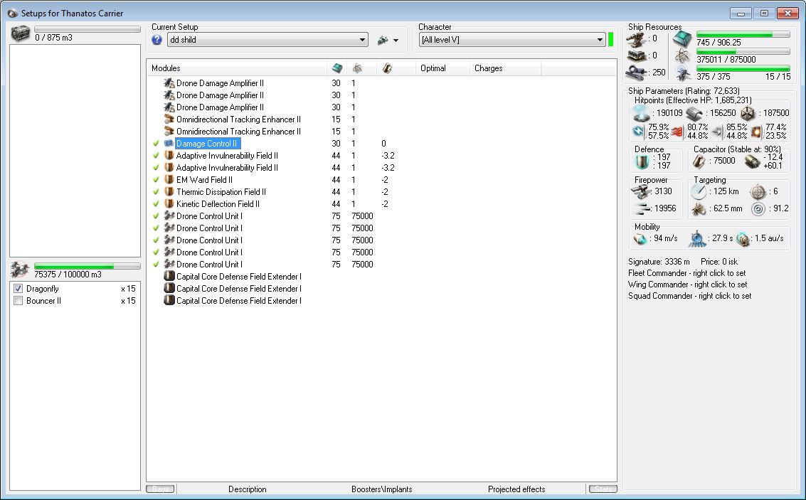Click the targeting range icon showing 125 km
Screen dimensions: 806x500
(699, 191)
